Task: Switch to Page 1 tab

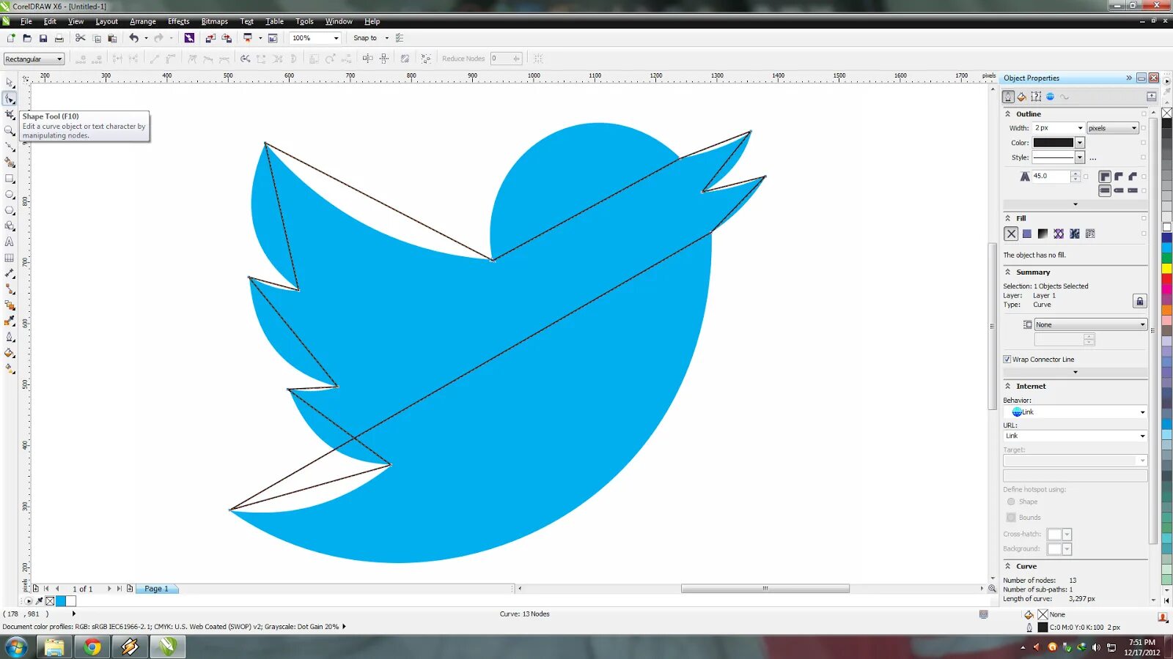Action: point(156,588)
